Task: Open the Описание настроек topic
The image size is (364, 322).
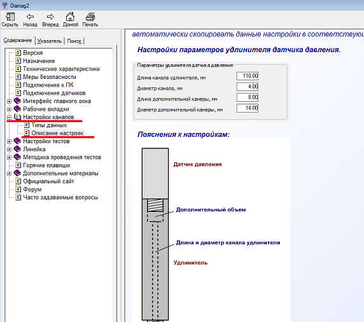Action: click(57, 133)
